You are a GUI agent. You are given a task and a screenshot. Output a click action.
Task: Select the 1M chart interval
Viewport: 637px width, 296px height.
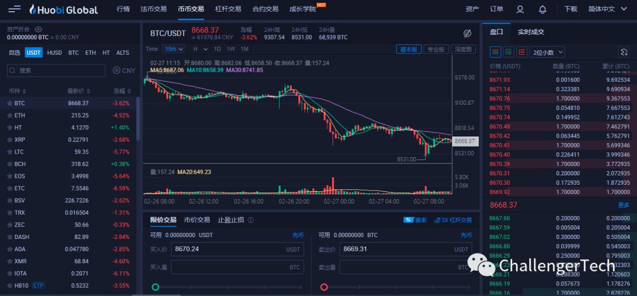[244, 49]
